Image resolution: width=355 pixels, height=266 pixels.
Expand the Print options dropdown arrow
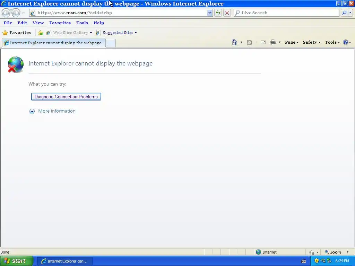click(x=279, y=42)
